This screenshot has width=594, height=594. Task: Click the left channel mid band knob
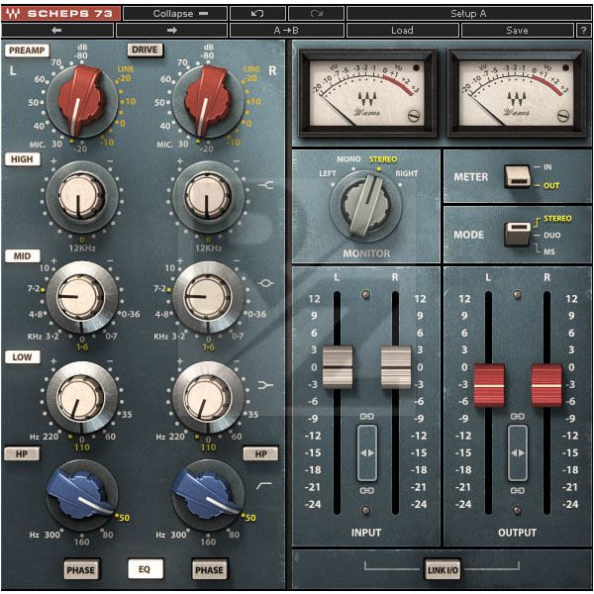click(x=81, y=297)
